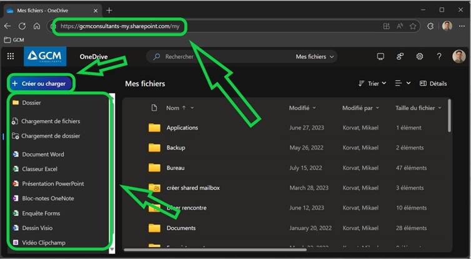Screen dimensions: 471x259
Task: Open the browser profile avatar
Action: coord(447,26)
